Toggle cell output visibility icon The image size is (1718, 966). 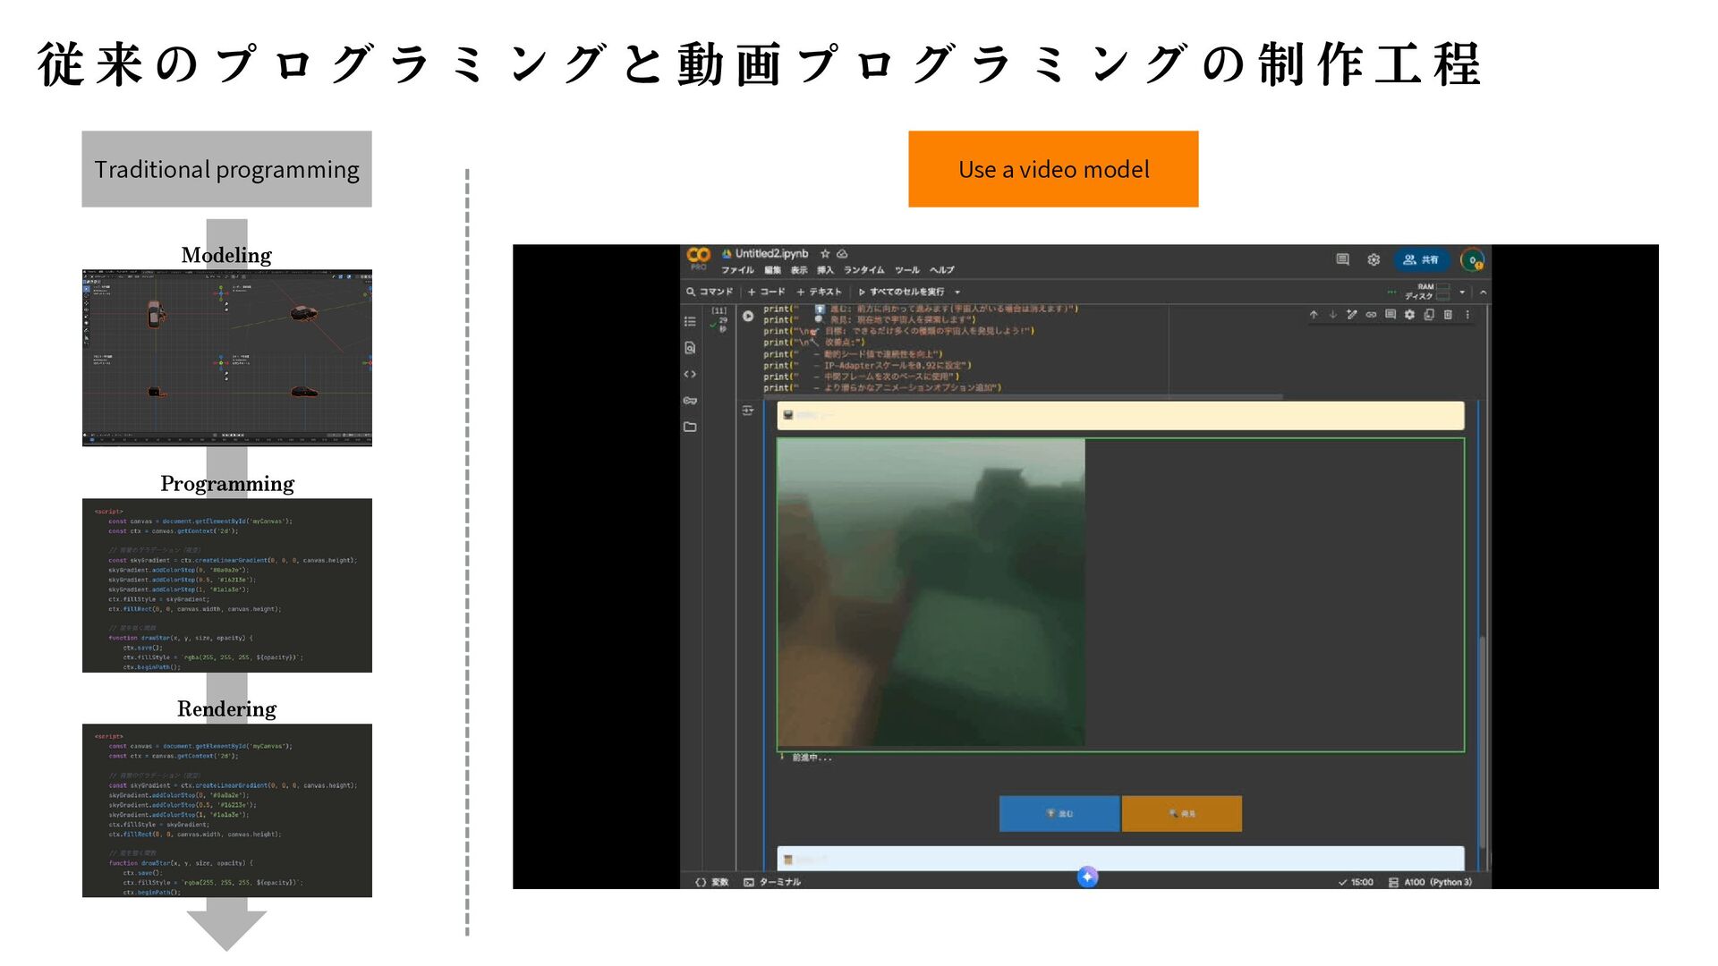coord(748,411)
